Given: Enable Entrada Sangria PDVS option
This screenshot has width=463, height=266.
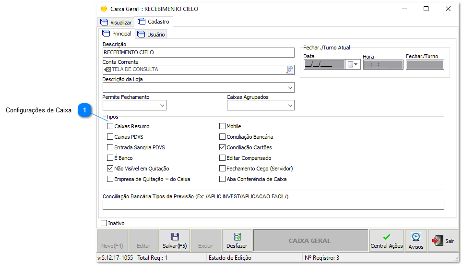Looking at the screenshot, I should point(110,147).
